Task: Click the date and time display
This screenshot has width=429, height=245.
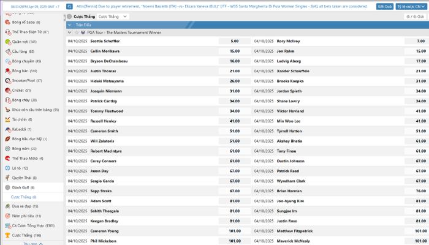Action: (35, 7)
